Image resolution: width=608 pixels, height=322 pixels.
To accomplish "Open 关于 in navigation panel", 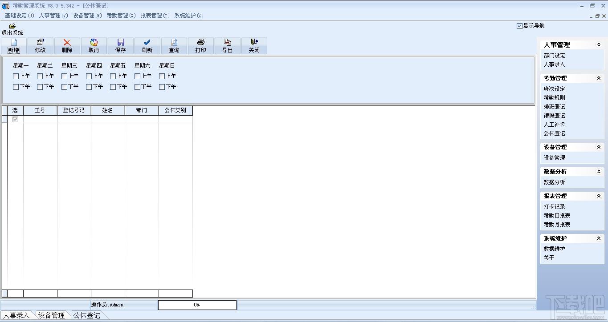I will pos(549,258).
